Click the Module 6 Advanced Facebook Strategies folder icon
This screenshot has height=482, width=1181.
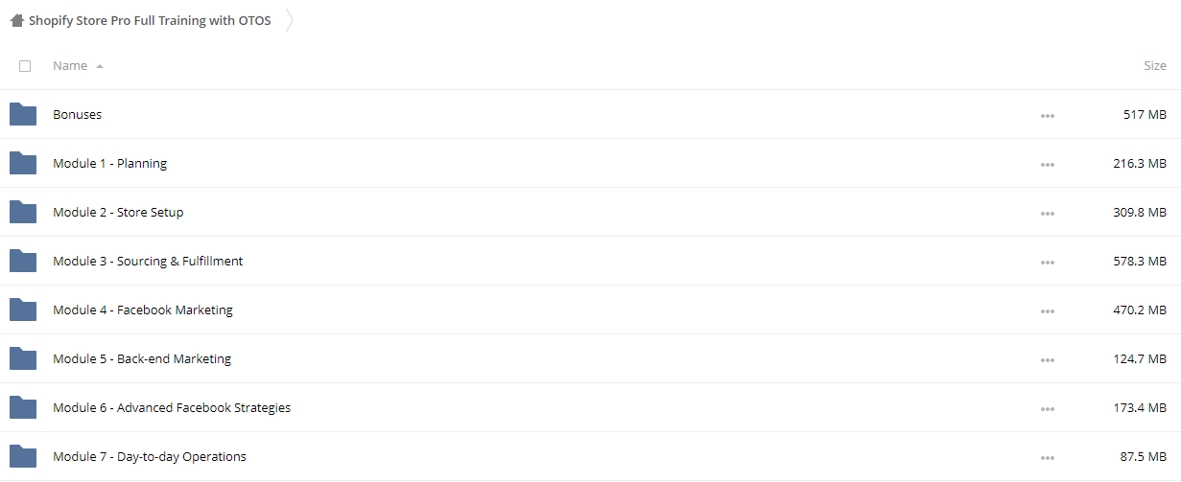coord(23,407)
